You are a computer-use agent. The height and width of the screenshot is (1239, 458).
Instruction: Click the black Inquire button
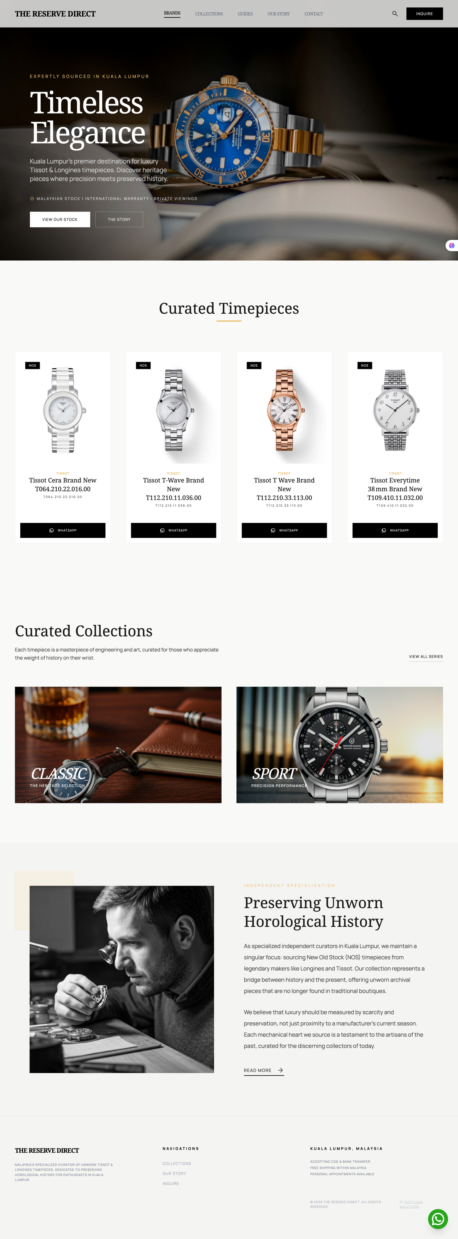(x=425, y=13)
